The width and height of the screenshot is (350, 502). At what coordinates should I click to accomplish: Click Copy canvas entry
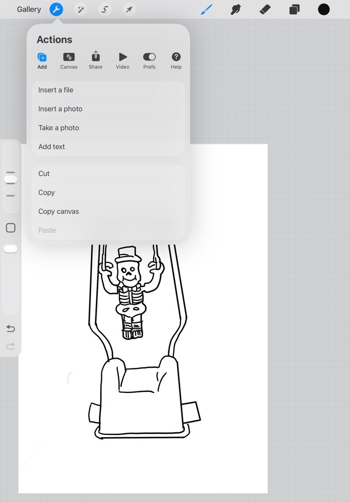[108, 211]
